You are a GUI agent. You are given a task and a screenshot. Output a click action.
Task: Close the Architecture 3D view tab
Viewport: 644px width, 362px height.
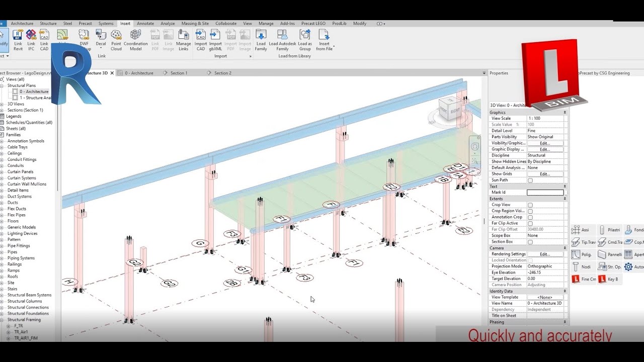click(112, 73)
